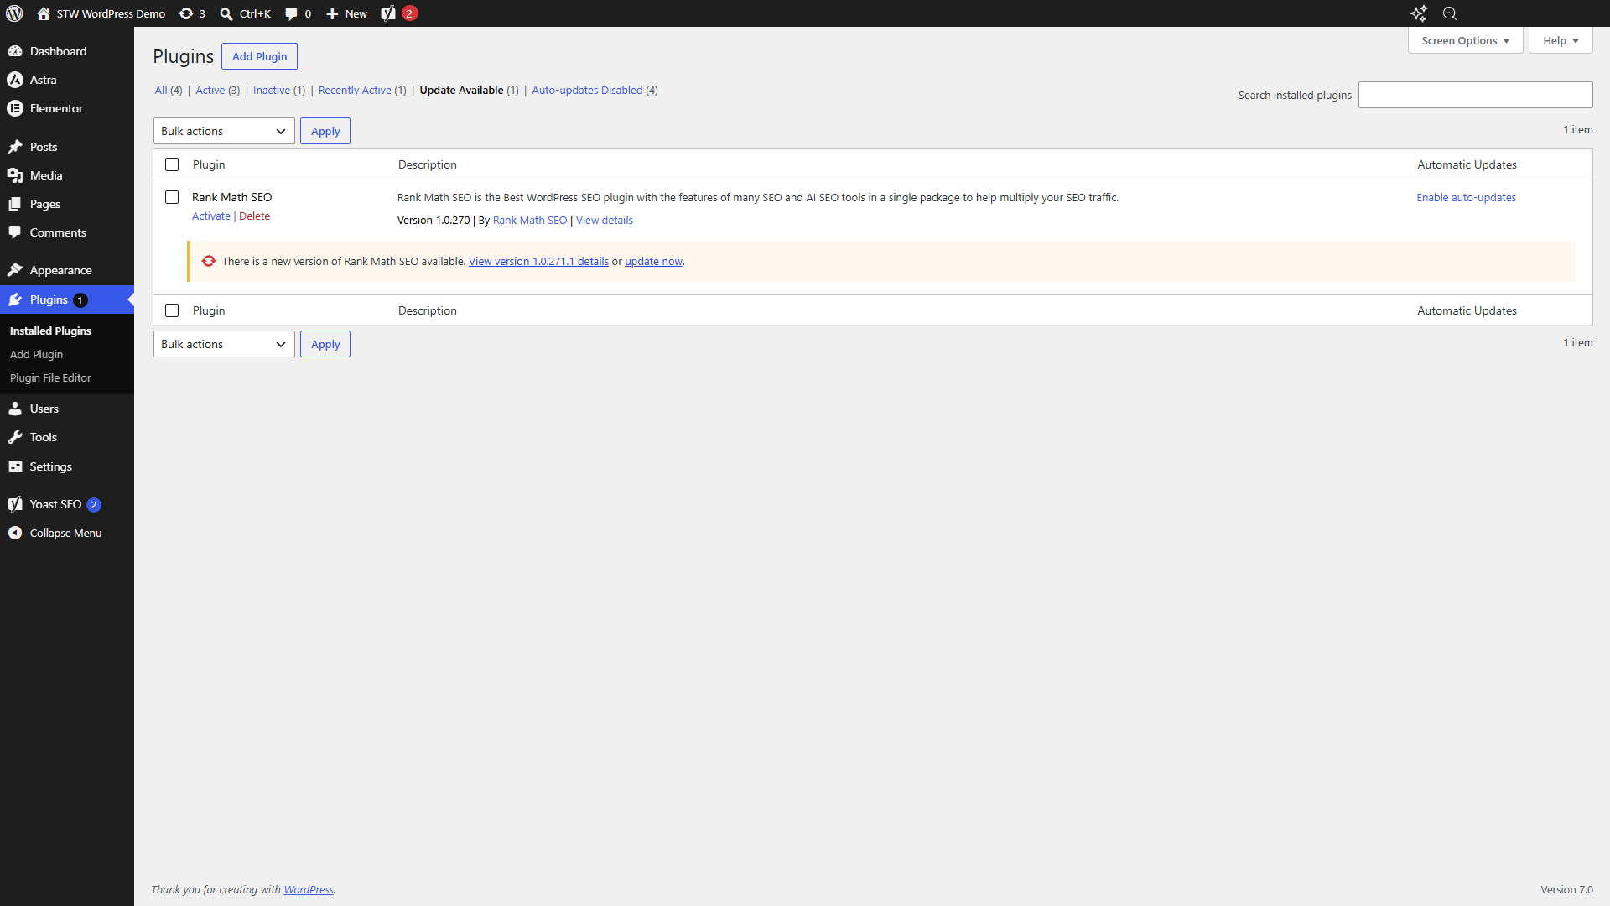The width and height of the screenshot is (1610, 906).
Task: View version 1.0.271.1 details
Action: pyautogui.click(x=538, y=261)
